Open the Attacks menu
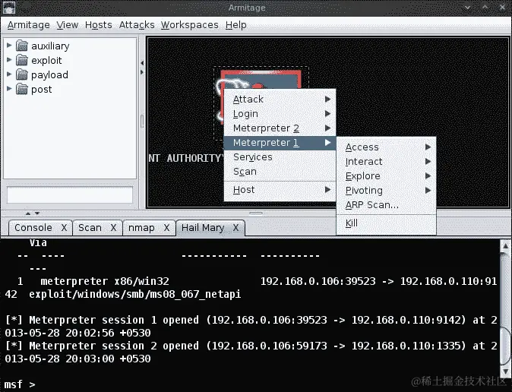 point(137,25)
